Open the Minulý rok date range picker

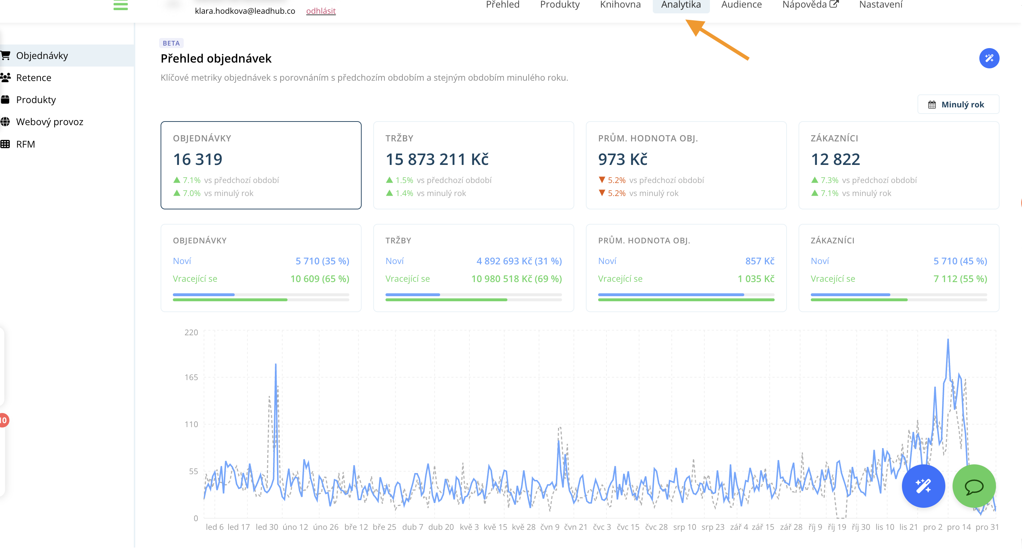pos(958,104)
